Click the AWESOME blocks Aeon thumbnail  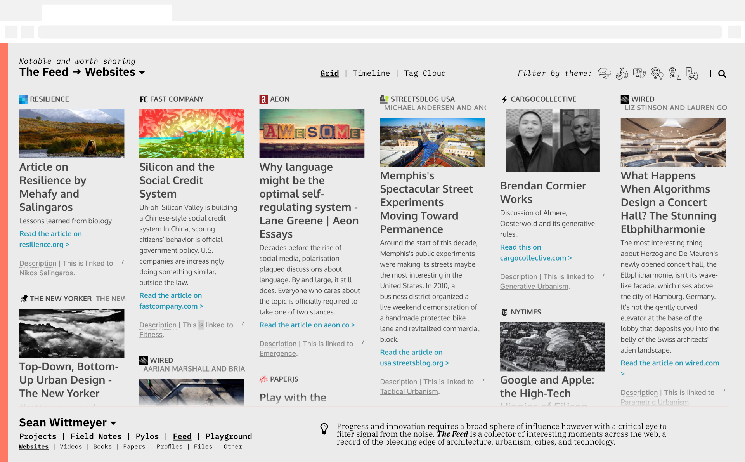pyautogui.click(x=312, y=134)
